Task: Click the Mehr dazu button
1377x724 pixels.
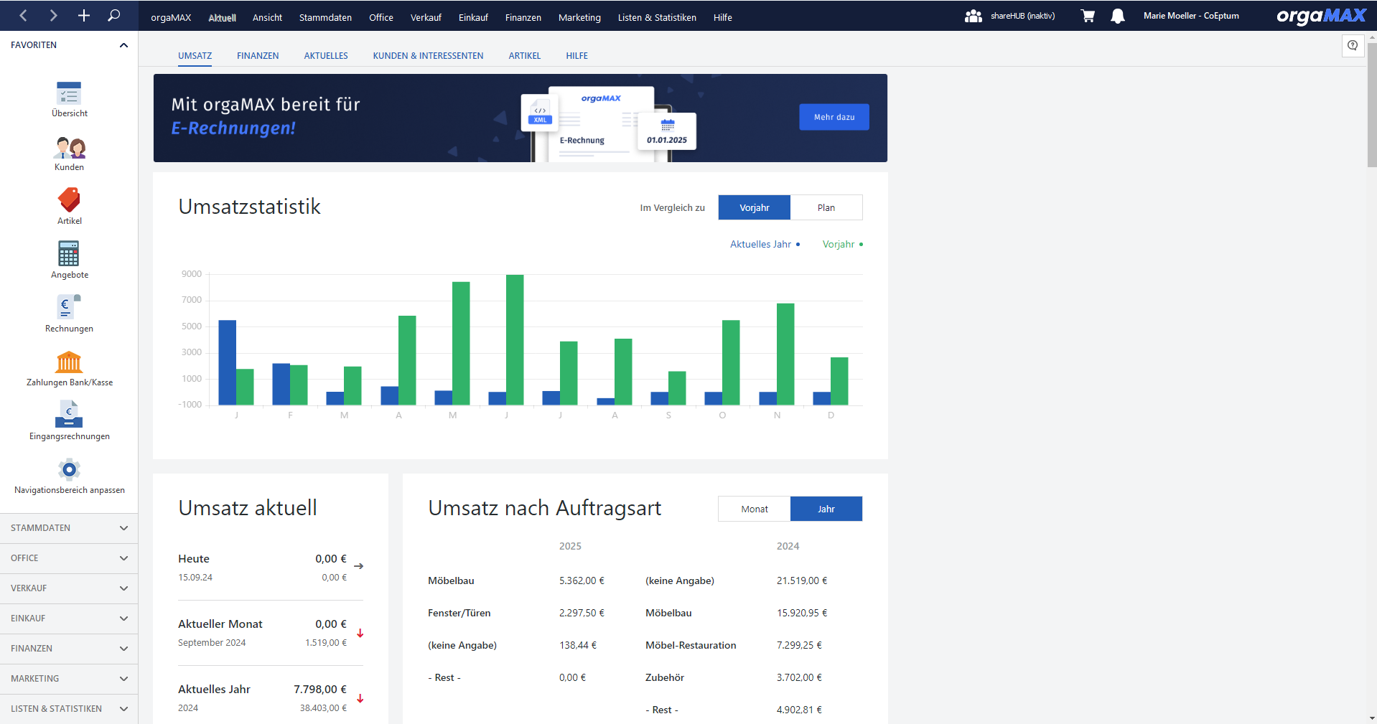Action: click(x=834, y=117)
